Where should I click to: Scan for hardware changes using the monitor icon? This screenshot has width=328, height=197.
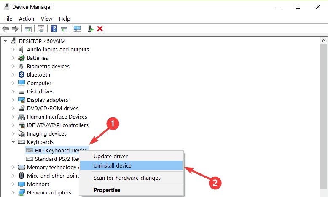tap(77, 29)
